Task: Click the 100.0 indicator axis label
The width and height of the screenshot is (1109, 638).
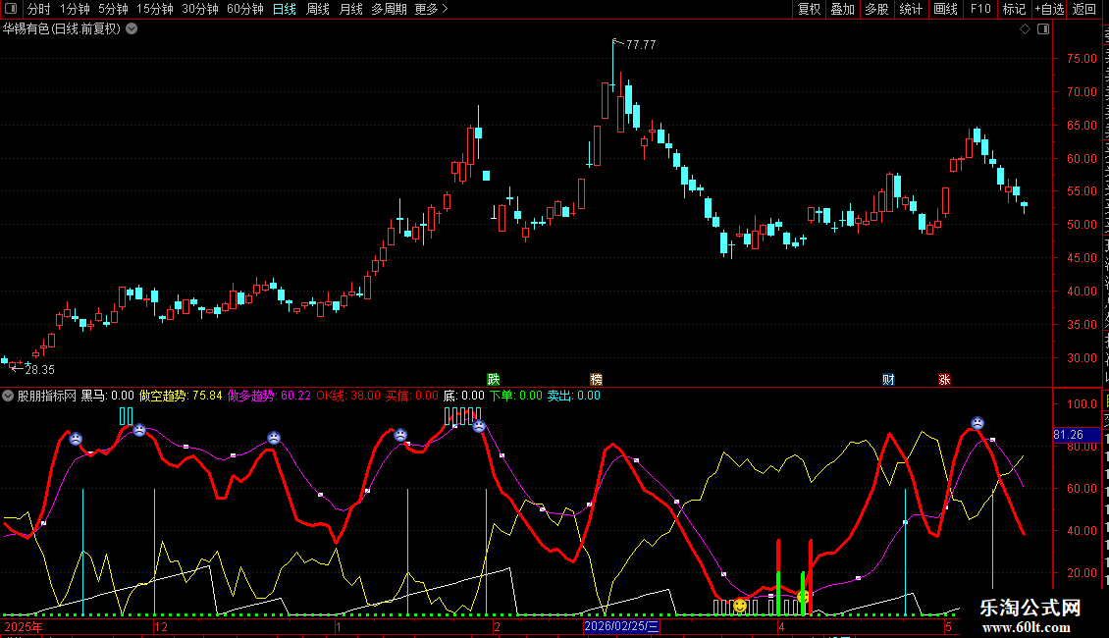Action: (x=1082, y=403)
